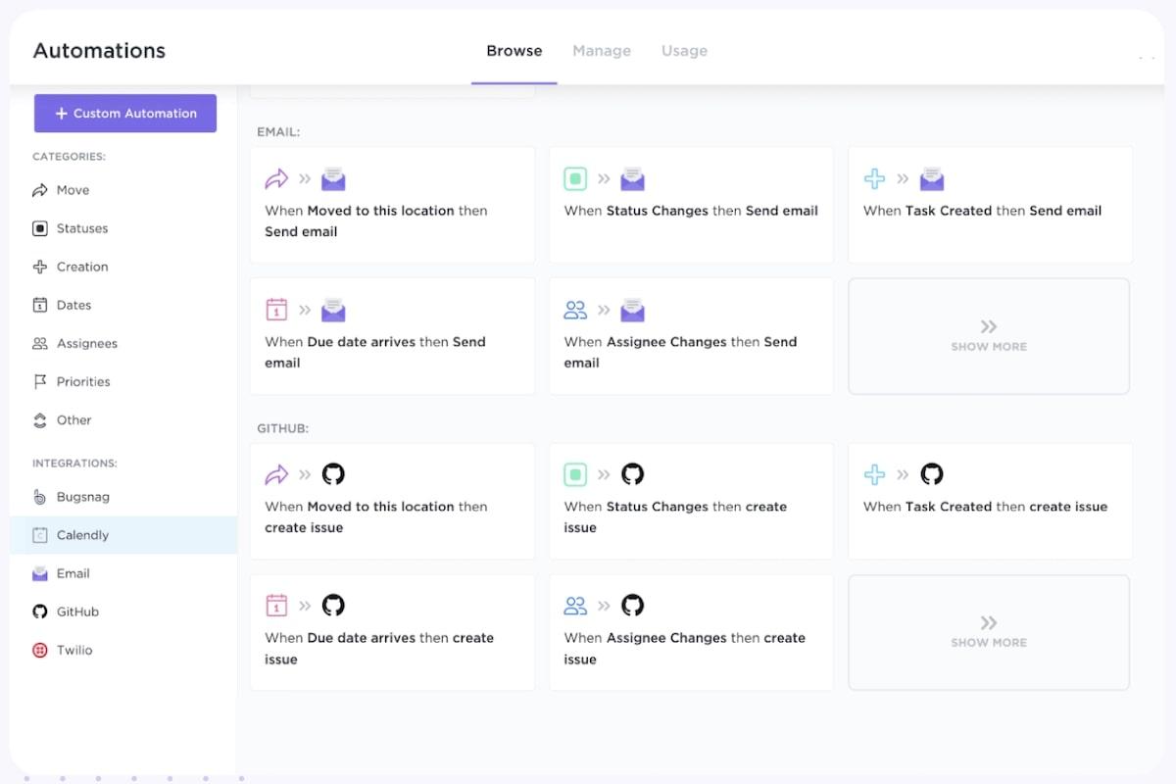Click the Calendly integration icon
The width and height of the screenshot is (1176, 784).
(x=40, y=535)
